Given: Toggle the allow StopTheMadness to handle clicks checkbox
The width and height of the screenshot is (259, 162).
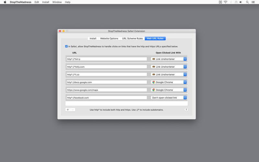Looking at the screenshot, I should [66, 46].
